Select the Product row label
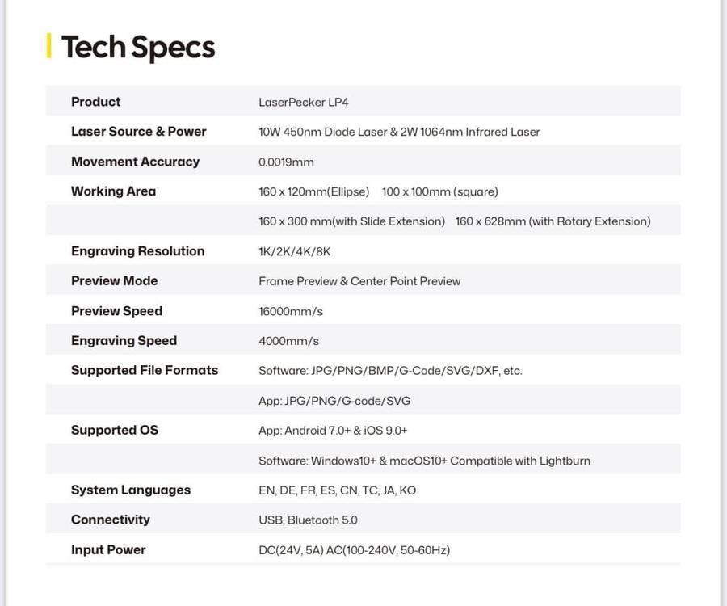The height and width of the screenshot is (606, 727). 95,102
